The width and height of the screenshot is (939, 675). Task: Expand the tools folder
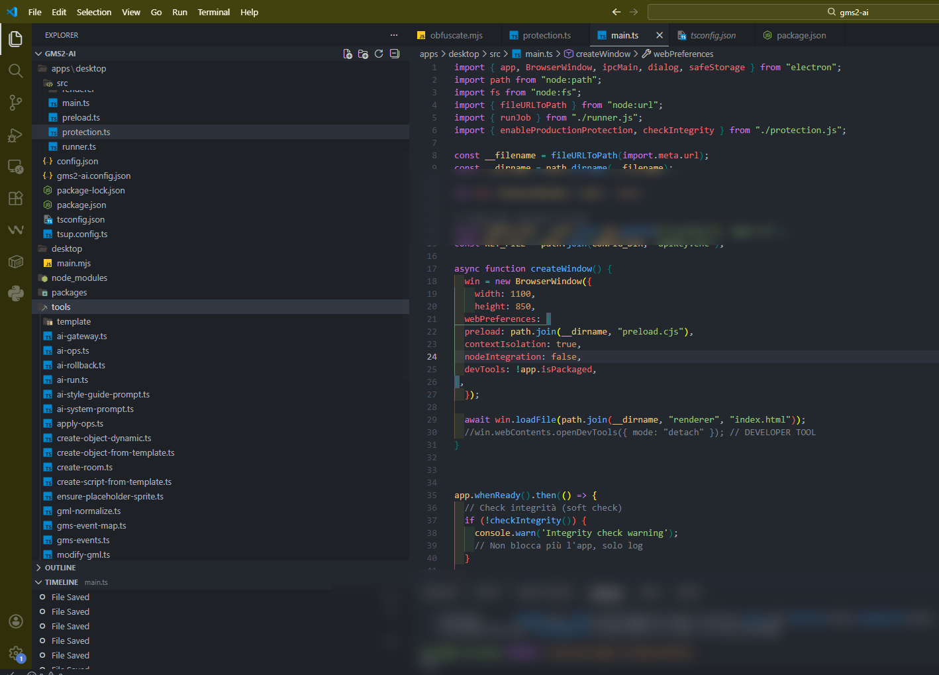pyautogui.click(x=220, y=307)
